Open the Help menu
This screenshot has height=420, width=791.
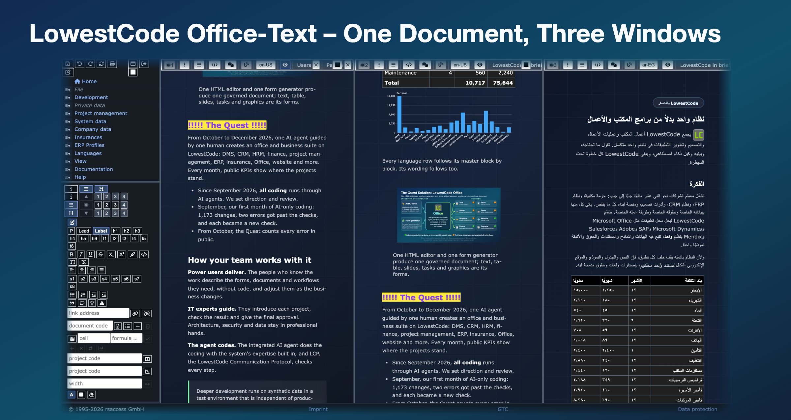point(80,177)
